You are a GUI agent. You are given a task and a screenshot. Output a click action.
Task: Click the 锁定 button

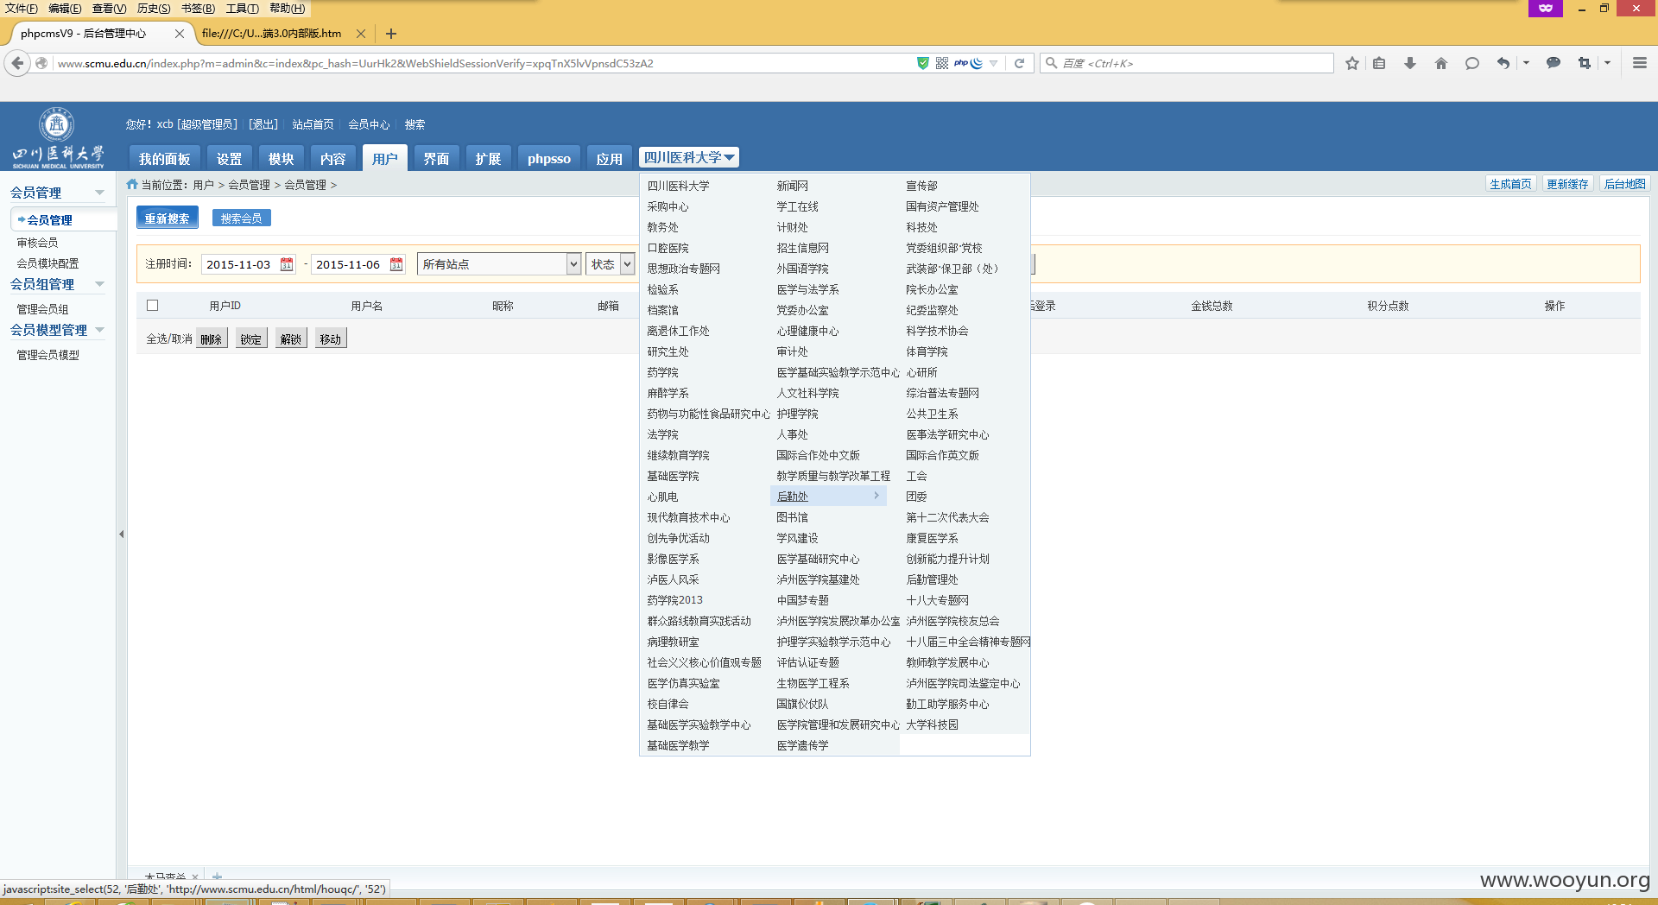(251, 339)
